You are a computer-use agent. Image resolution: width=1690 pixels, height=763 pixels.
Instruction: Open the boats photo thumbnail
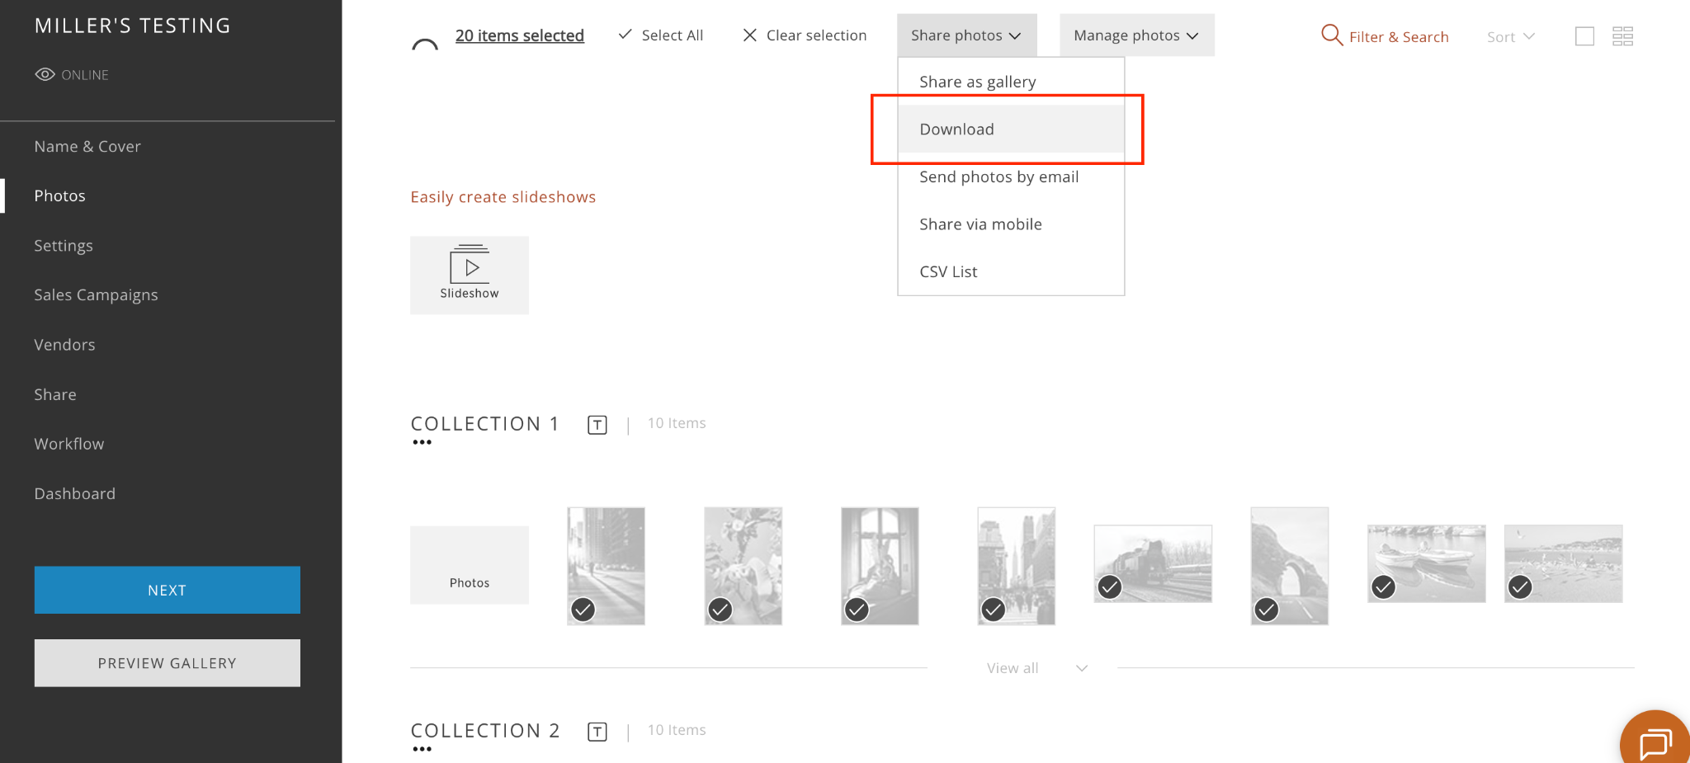click(x=1426, y=563)
